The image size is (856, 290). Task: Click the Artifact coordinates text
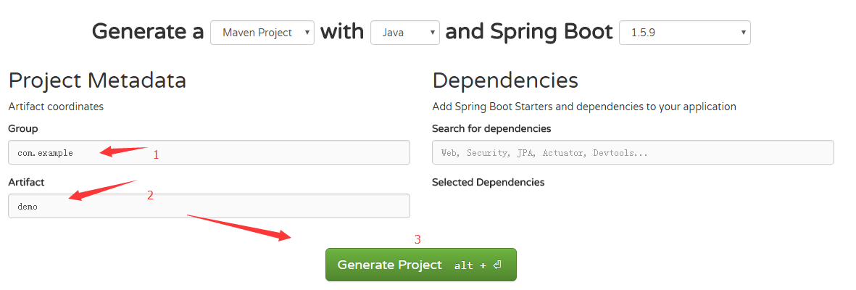tap(56, 107)
